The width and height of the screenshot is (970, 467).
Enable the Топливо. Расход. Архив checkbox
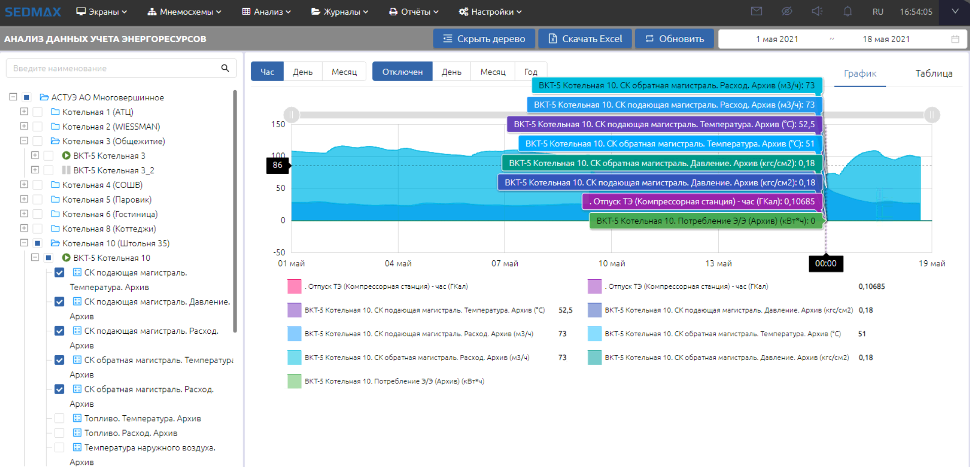point(59,433)
